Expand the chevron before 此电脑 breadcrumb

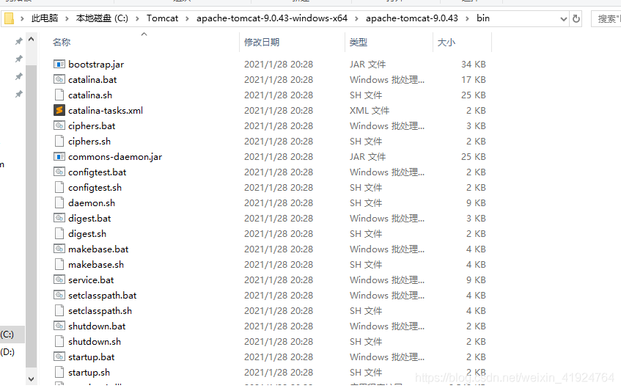tap(22, 18)
